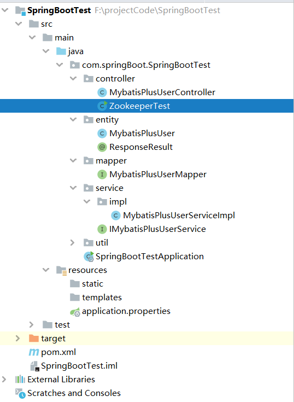
Task: Click the static folder icon
Action: [74, 284]
